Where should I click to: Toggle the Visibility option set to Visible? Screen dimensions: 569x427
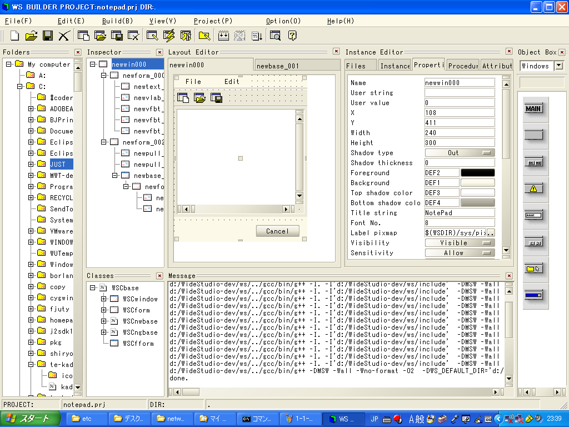(460, 243)
